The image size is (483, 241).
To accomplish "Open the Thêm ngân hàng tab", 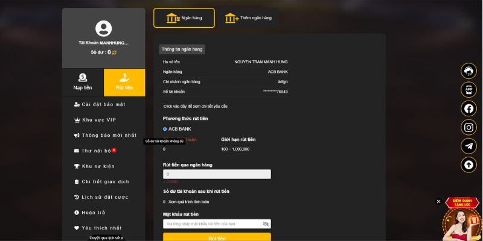I will (246, 18).
